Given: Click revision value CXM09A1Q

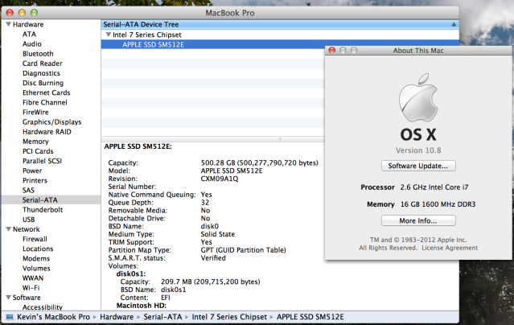Looking at the screenshot, I should click(220, 179).
